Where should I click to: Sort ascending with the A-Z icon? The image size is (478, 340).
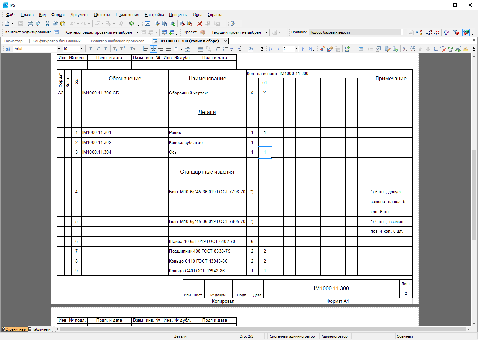pos(405,49)
